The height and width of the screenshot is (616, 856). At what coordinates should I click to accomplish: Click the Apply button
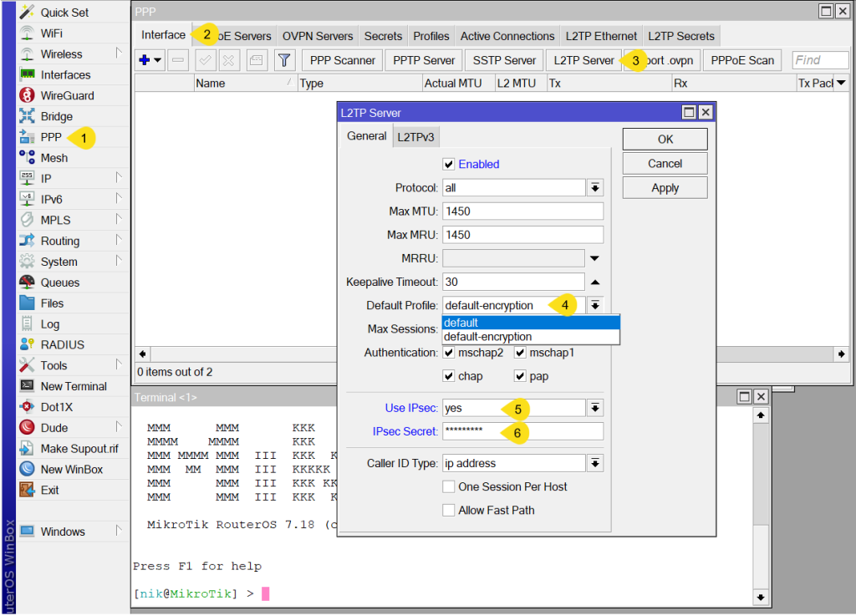pos(665,188)
